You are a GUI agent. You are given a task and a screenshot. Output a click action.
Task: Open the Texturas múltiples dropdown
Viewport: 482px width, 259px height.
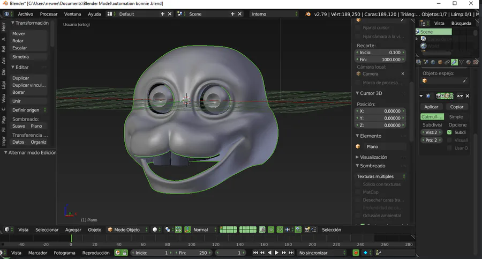click(x=381, y=176)
